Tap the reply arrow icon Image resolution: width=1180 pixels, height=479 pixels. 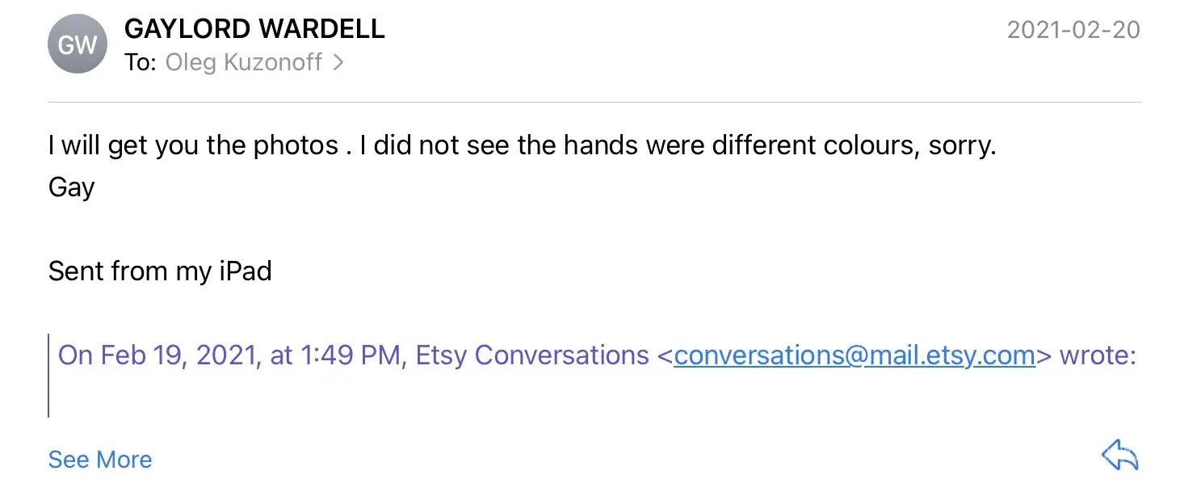coord(1120,456)
